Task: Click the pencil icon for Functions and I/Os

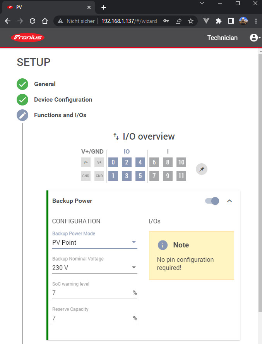Action: pyautogui.click(x=22, y=115)
